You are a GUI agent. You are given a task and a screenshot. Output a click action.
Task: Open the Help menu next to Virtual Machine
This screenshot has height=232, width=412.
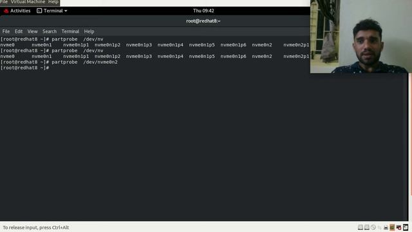click(x=53, y=2)
